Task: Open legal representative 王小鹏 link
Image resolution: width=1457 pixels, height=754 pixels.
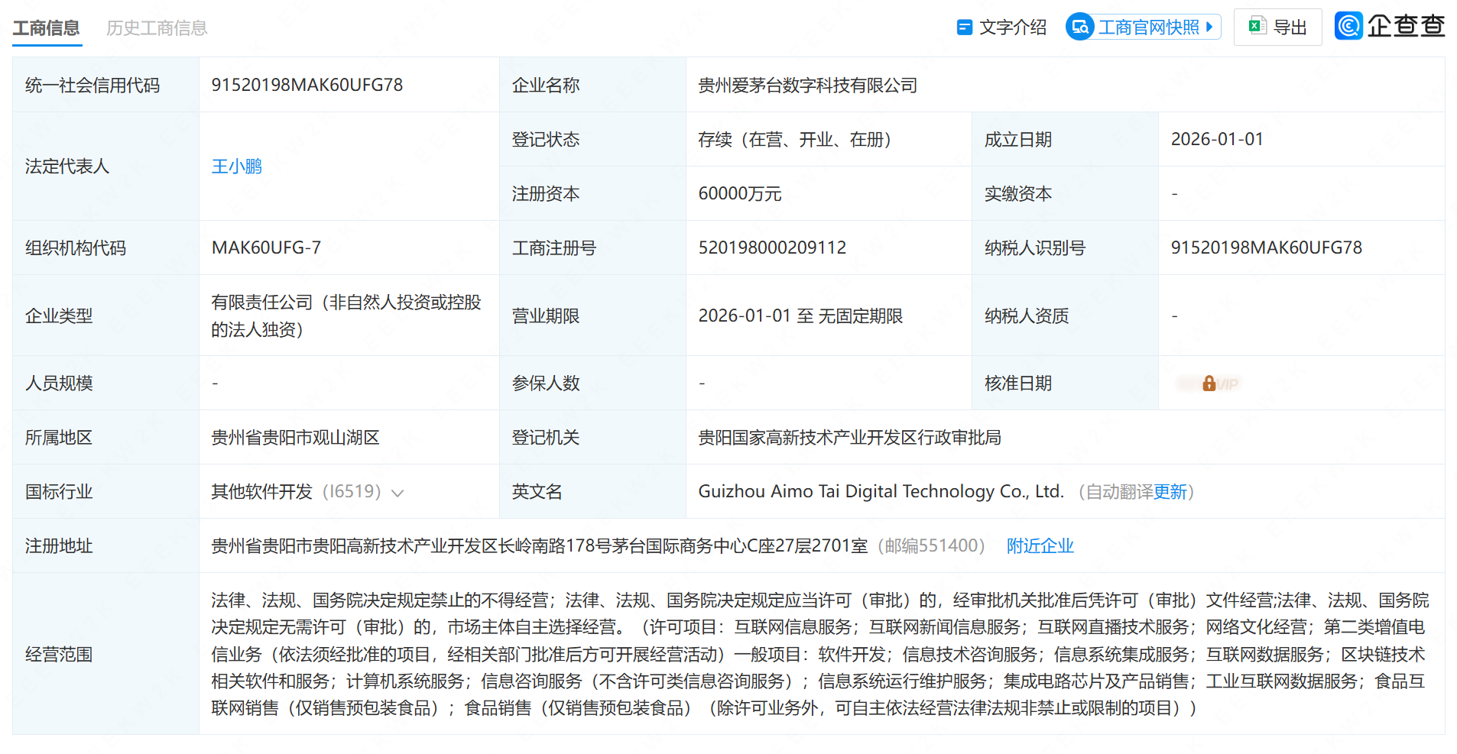Action: [x=237, y=167]
